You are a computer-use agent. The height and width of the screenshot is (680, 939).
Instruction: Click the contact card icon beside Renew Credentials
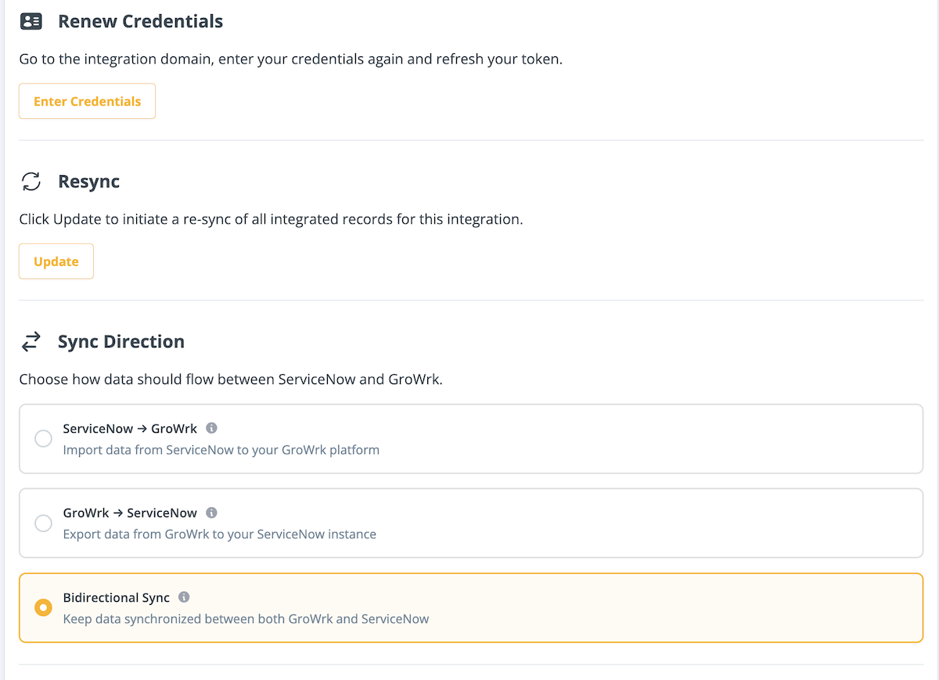coord(31,21)
